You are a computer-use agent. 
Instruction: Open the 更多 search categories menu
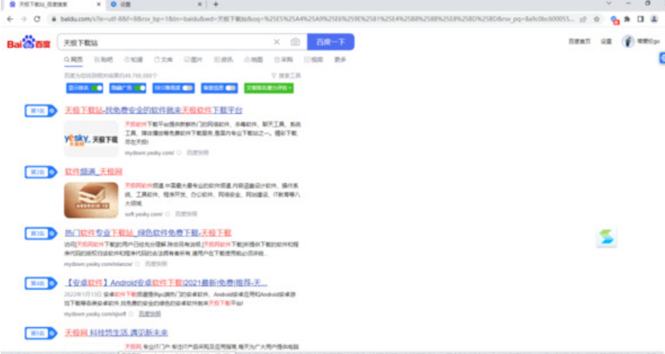pos(340,60)
